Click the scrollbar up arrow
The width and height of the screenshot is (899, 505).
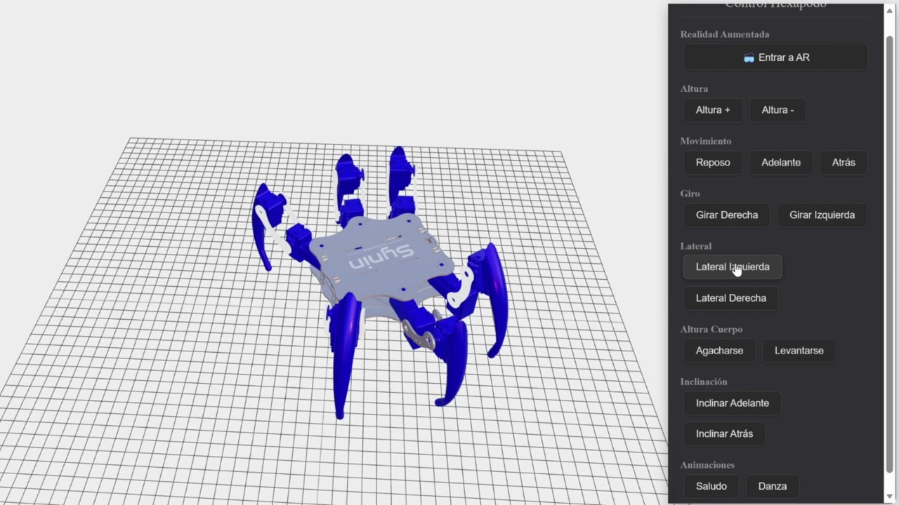(x=889, y=10)
